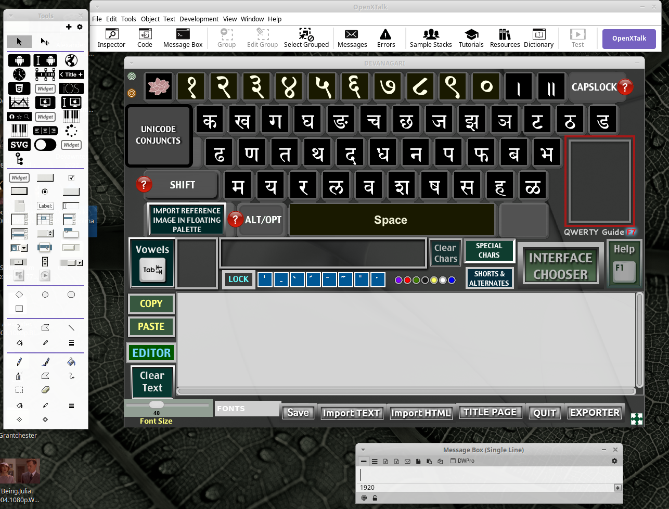
Task: Select the option menu control in Tools
Action: click(45, 234)
